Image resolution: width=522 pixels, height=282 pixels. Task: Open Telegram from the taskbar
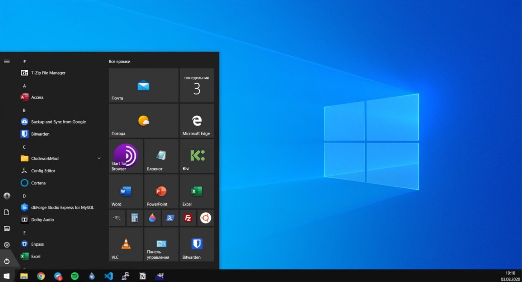coord(58,276)
